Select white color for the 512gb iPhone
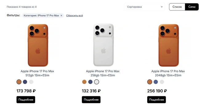Image resolution: width=202 pixels, height=112 pixels. pos(31,82)
